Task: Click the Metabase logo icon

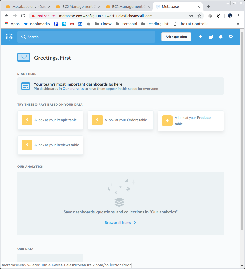Action: pyautogui.click(x=9, y=37)
